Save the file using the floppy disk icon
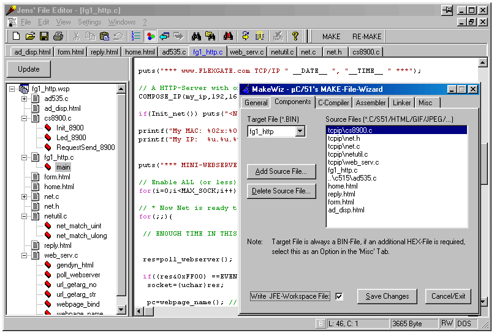497x336 pixels. point(44,36)
